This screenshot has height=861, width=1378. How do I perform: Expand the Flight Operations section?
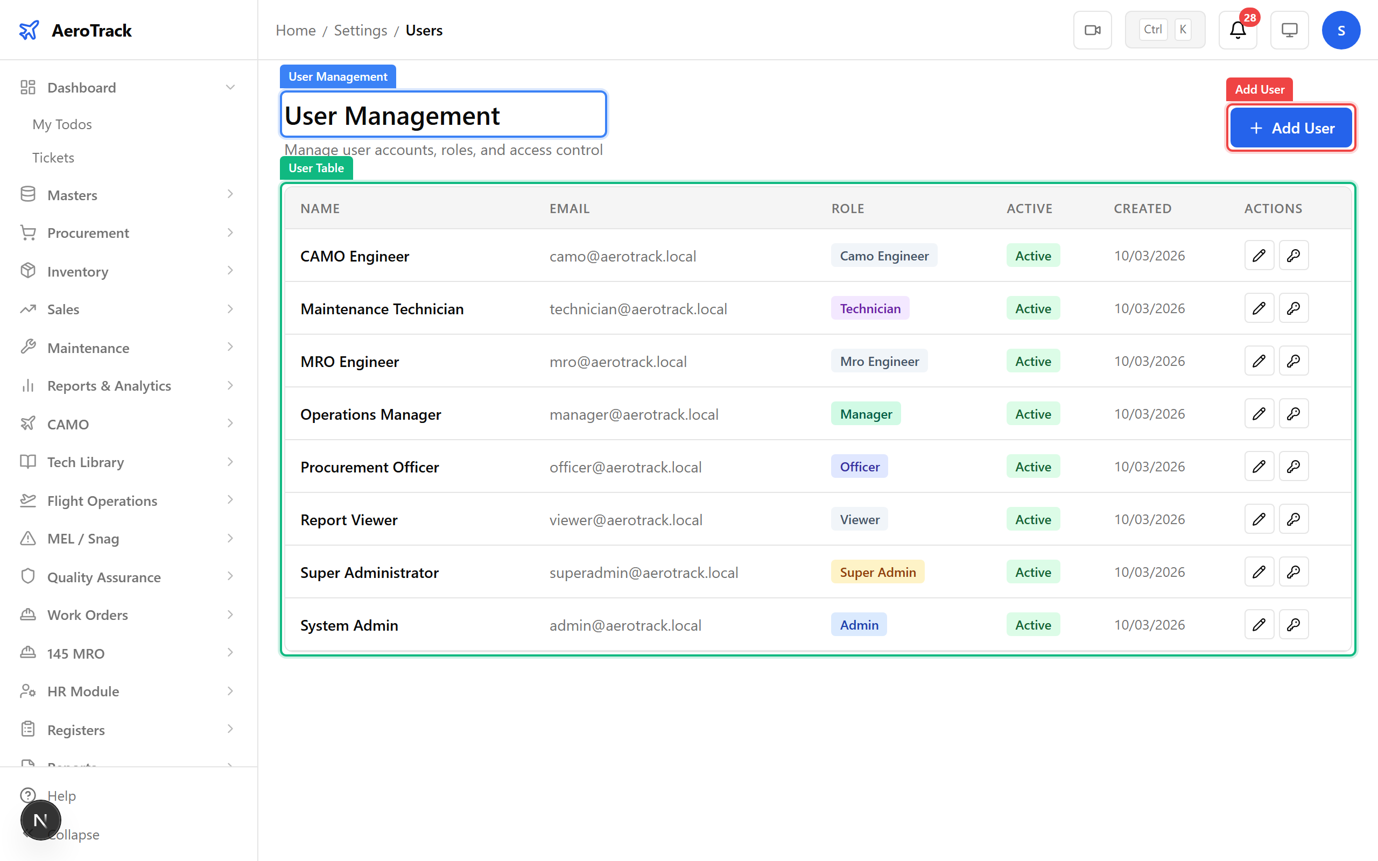click(x=230, y=500)
